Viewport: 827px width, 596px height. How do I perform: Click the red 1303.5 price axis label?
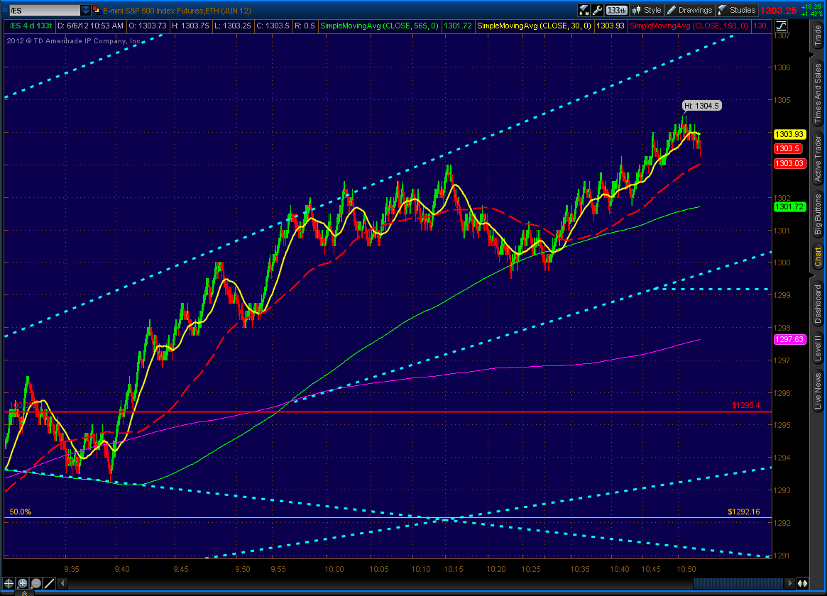pyautogui.click(x=788, y=148)
